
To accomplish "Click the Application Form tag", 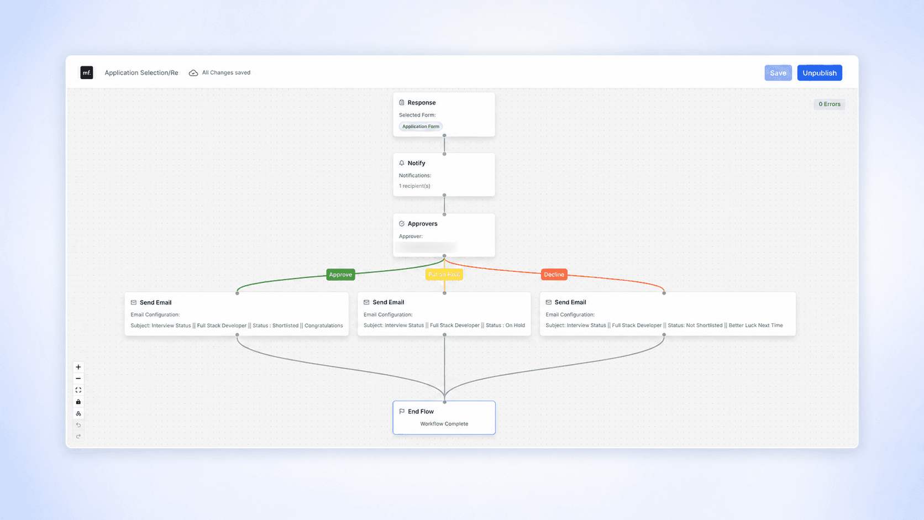I will pos(421,127).
